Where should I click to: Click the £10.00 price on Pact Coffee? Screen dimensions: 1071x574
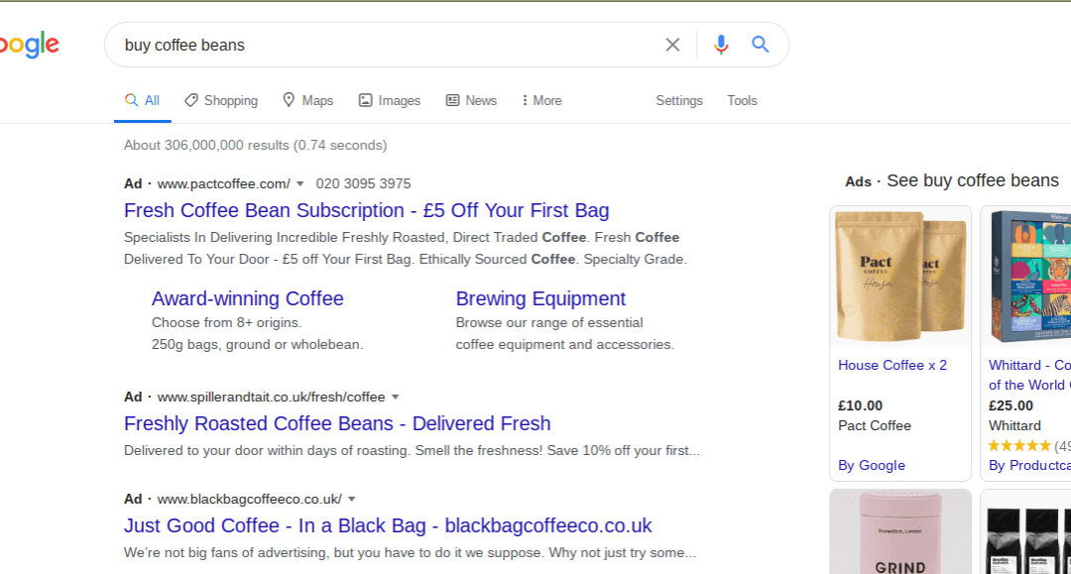click(x=860, y=405)
